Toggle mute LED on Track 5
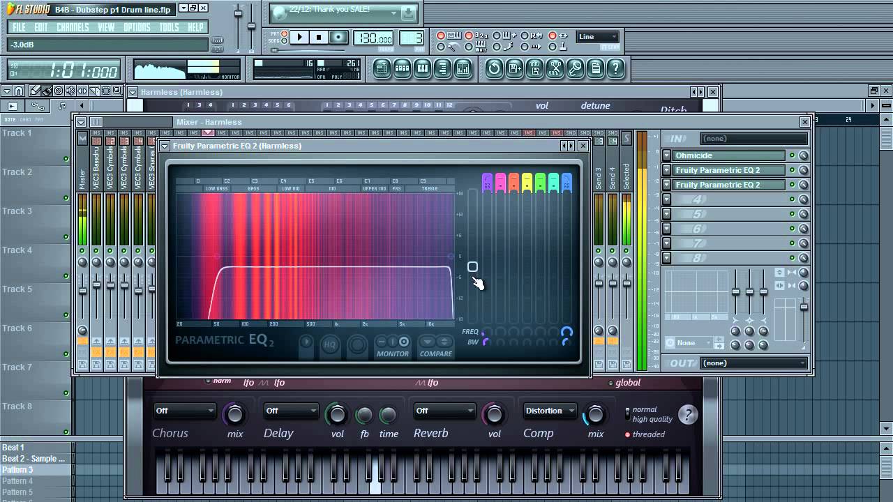This screenshot has height=502, width=893. [x=66, y=315]
